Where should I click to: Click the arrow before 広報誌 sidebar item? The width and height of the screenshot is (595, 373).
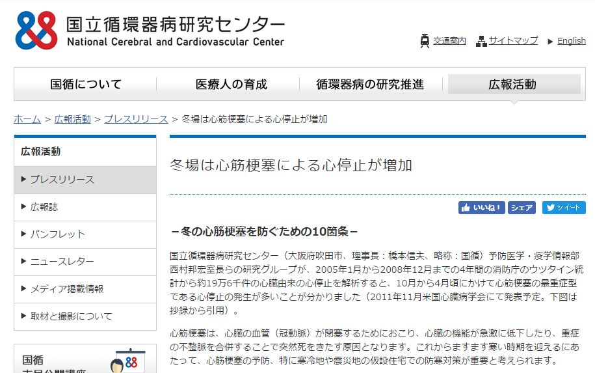[x=23, y=206]
